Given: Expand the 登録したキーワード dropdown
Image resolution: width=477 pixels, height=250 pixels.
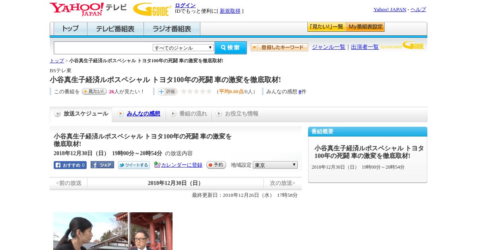Looking at the screenshot, I should (x=279, y=47).
